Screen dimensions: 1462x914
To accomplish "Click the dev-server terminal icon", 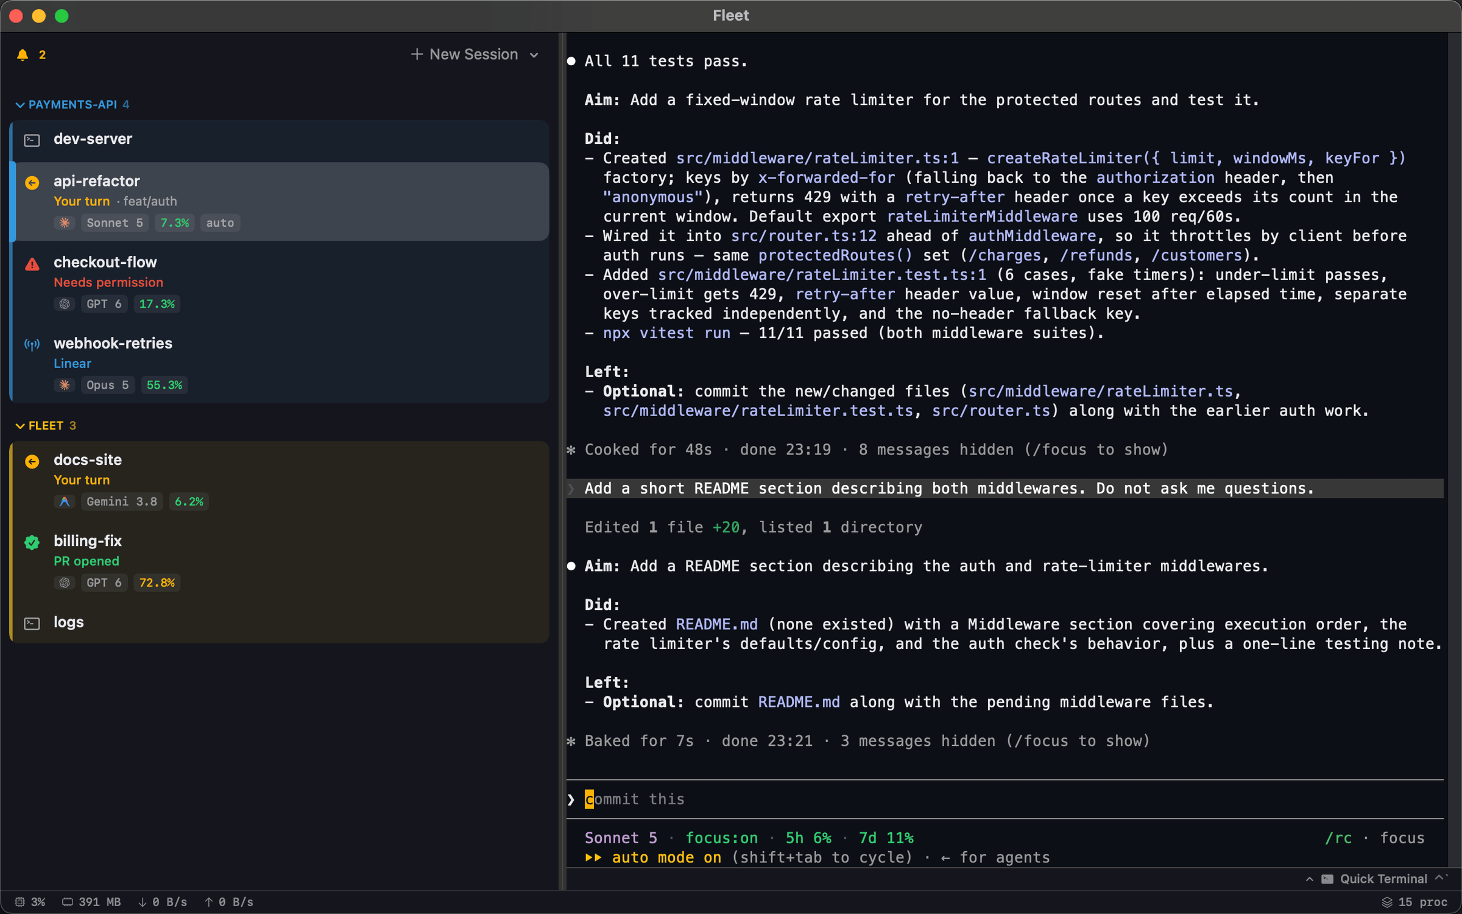I will 32,140.
